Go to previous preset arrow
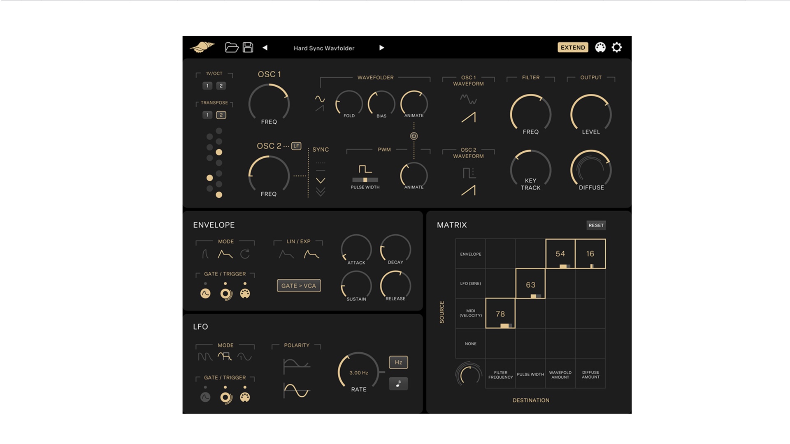Viewport: 790px width, 444px height. click(x=265, y=48)
